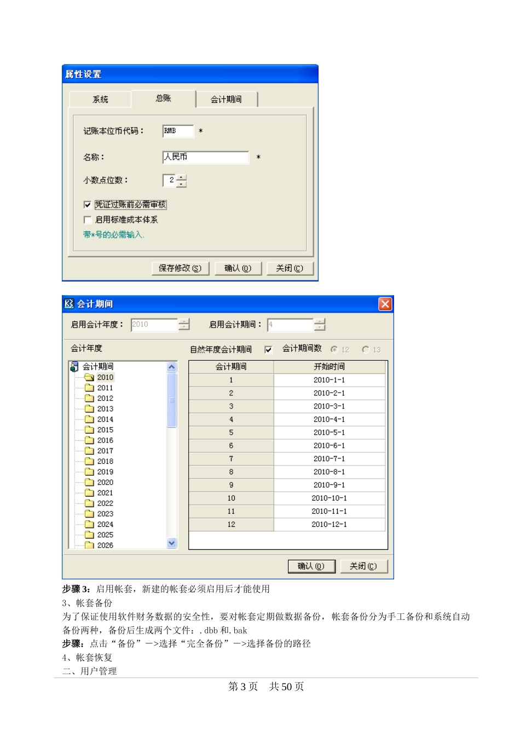Click the 会计期间 root node icon in tree
Image resolution: width=520 pixels, height=736 pixels.
click(x=74, y=367)
